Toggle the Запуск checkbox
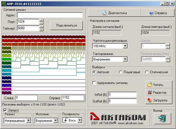The image size is (176, 129). 5,110
